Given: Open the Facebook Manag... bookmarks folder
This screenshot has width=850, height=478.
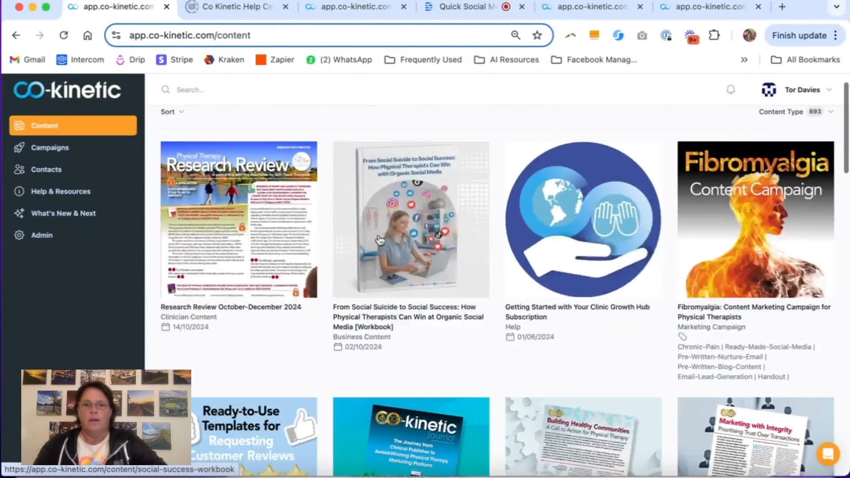Looking at the screenshot, I should [594, 60].
